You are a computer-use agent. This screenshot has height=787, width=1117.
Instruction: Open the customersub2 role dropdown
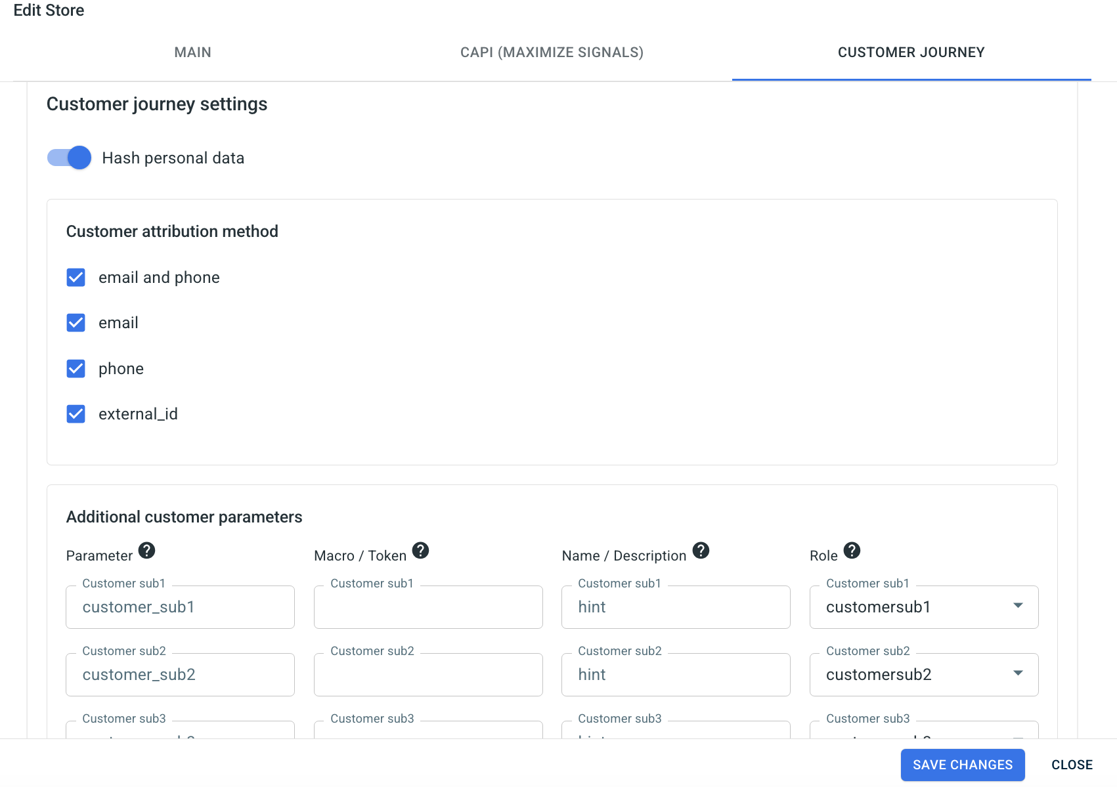(924, 675)
